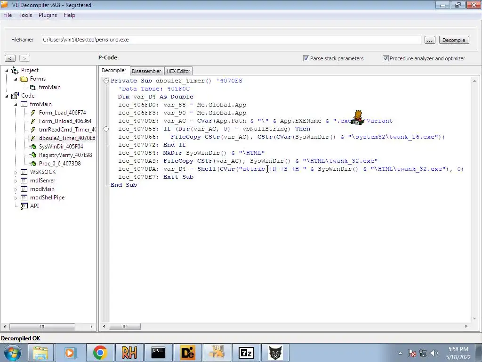Viewport: 482px width, 362px height.
Task: Collapse the Project tree node
Action: click(7, 71)
